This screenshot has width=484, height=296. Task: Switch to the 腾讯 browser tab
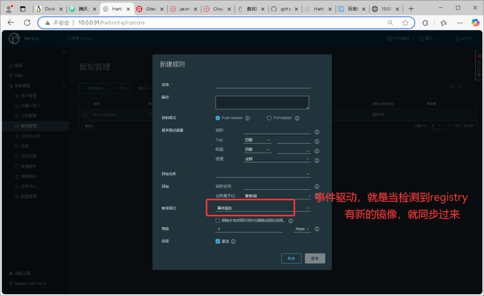click(84, 9)
